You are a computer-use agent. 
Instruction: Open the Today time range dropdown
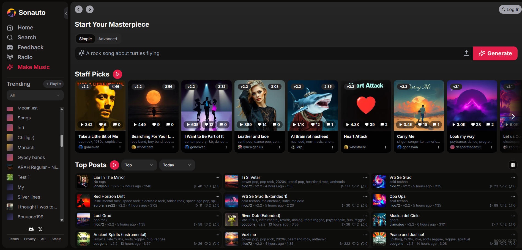pos(177,165)
